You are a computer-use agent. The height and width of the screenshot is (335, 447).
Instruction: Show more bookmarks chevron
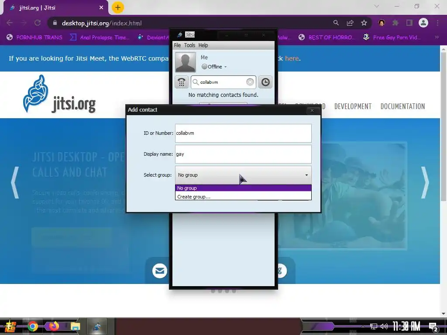pos(437,38)
